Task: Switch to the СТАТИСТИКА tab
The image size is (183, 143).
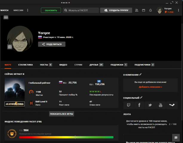Action: coord(25,65)
